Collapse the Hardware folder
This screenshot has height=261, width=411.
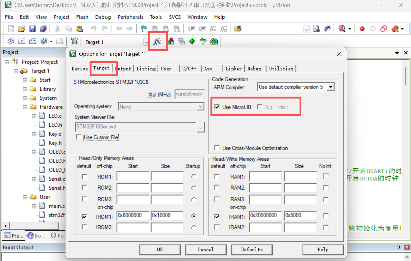[x=25, y=107]
